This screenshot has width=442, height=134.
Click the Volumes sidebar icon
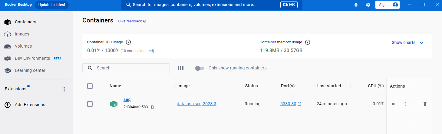click(x=8, y=46)
